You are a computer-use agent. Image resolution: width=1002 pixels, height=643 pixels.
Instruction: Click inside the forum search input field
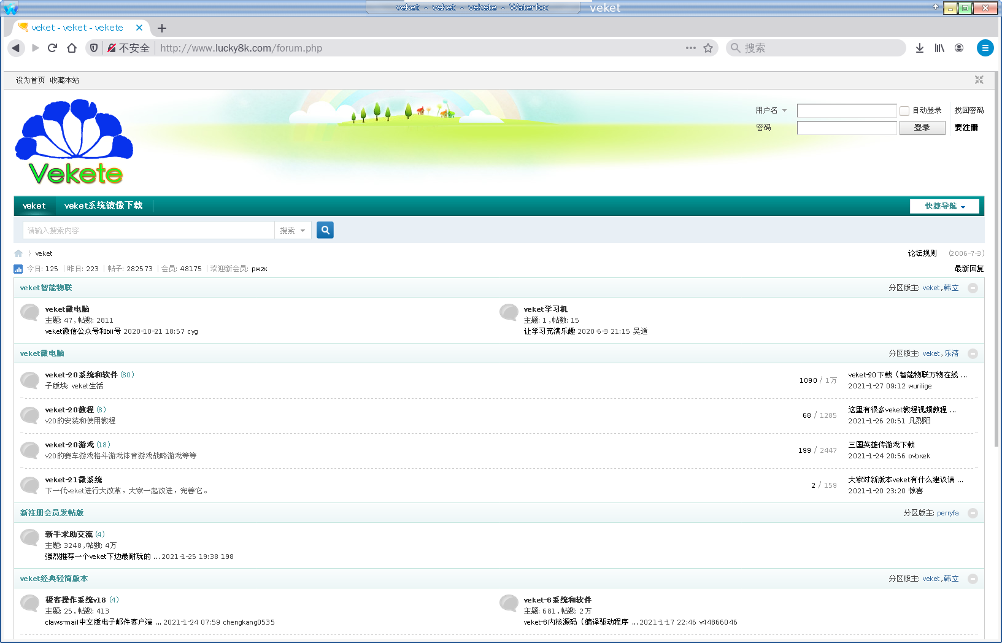click(x=147, y=229)
